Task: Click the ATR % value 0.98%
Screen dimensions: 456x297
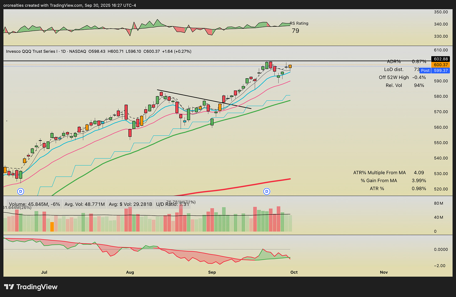Action: tap(419, 188)
